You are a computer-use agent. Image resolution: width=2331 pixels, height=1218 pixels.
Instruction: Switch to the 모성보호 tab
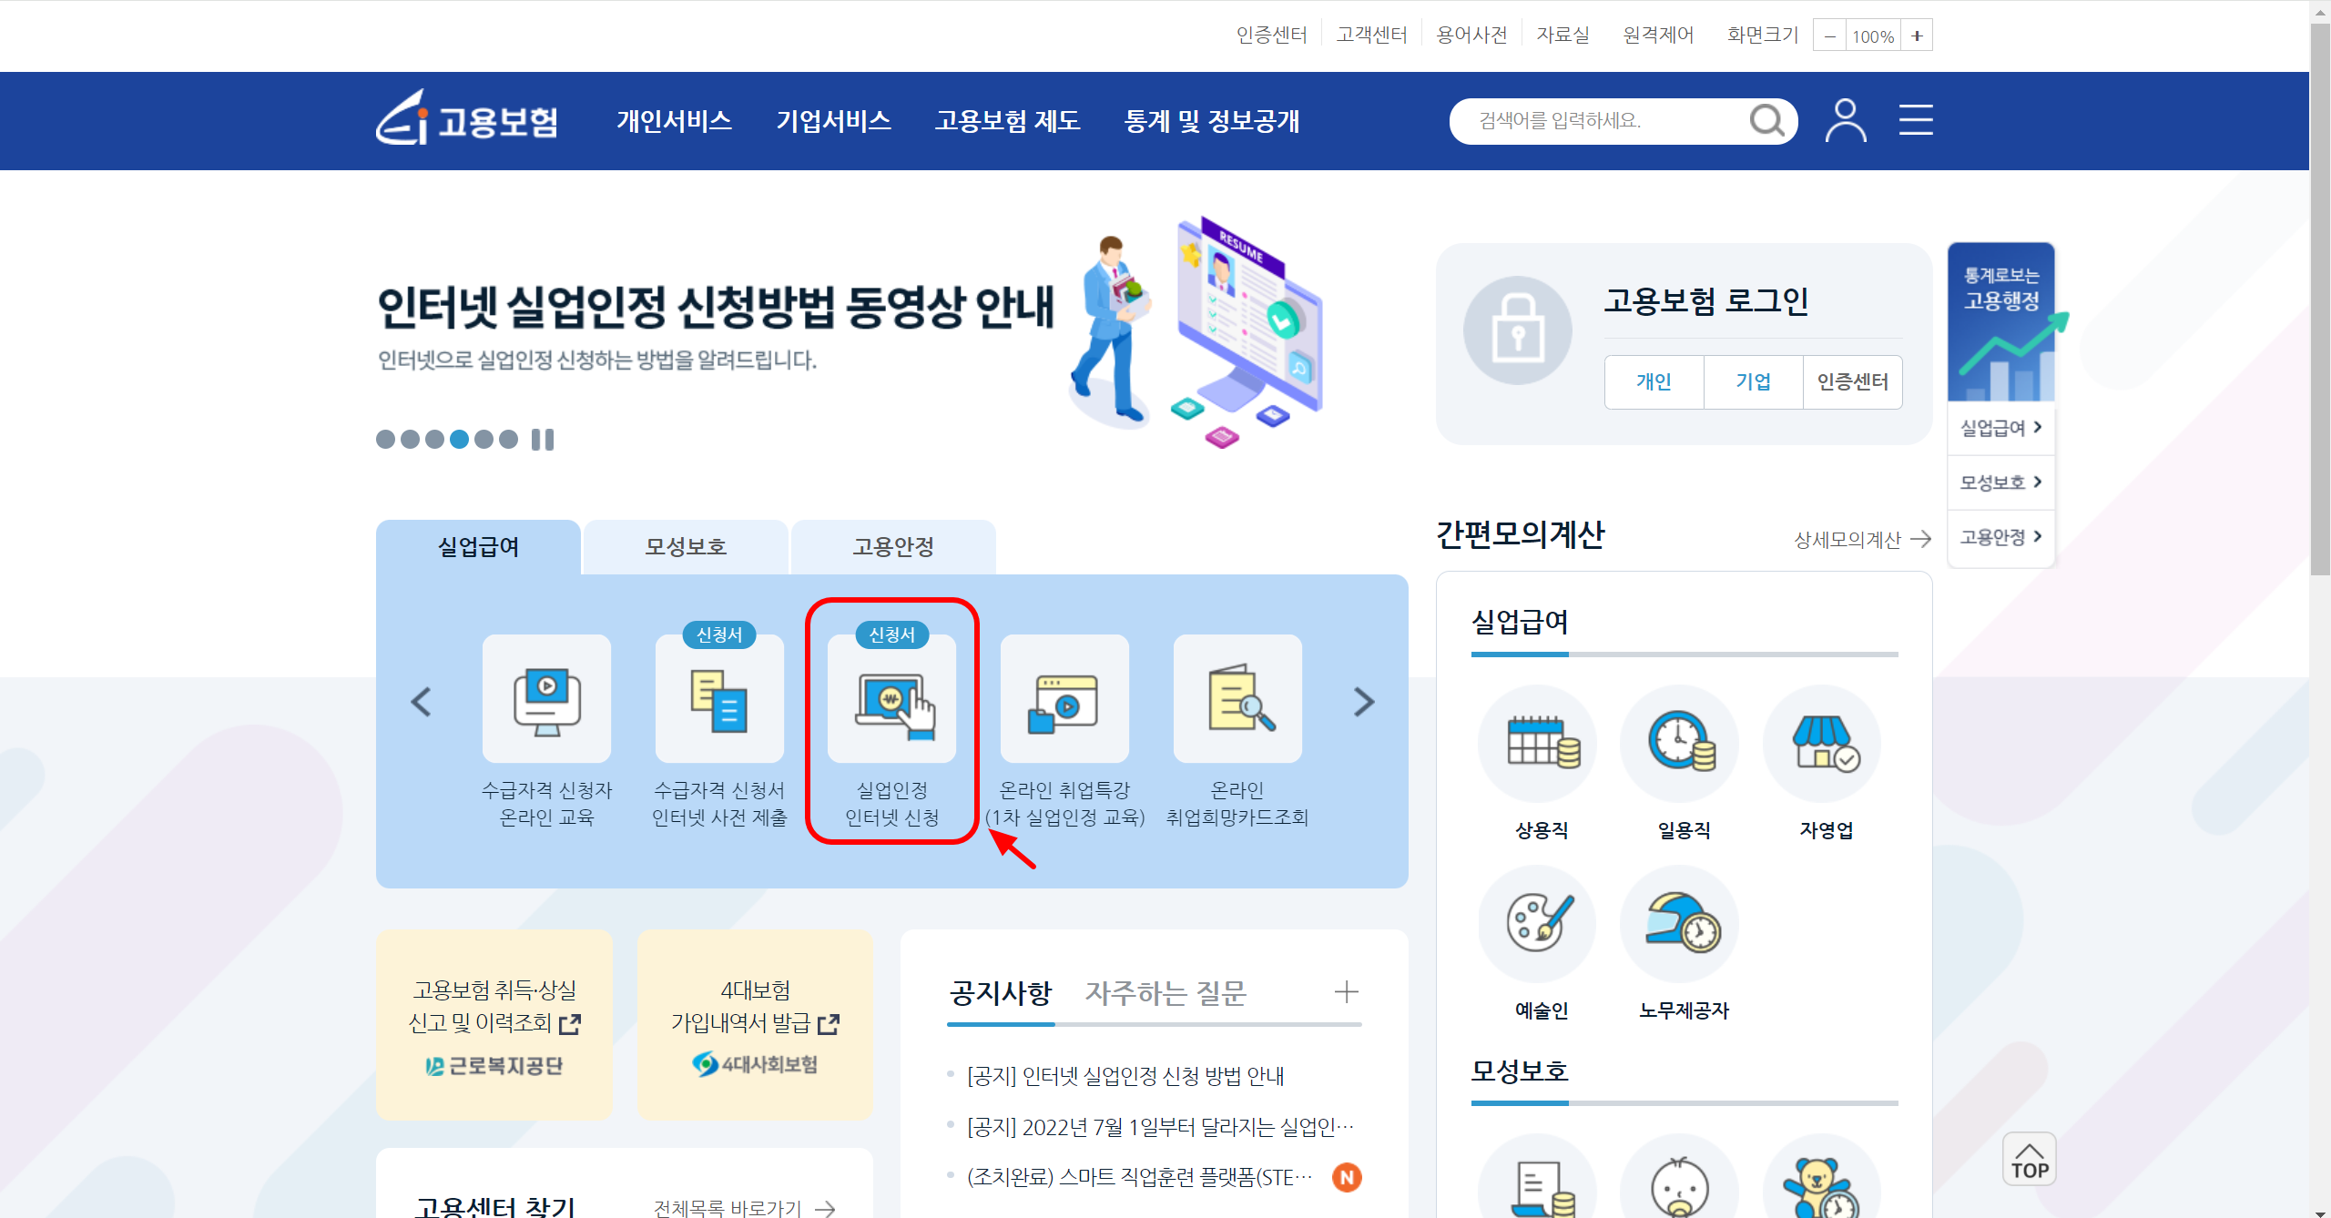[686, 547]
